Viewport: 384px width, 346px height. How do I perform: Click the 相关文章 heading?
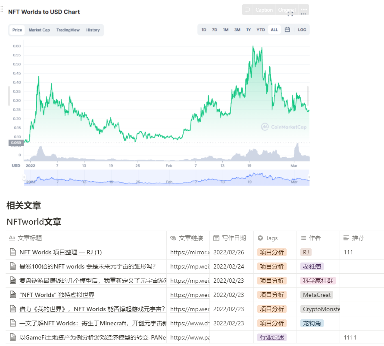coord(24,205)
